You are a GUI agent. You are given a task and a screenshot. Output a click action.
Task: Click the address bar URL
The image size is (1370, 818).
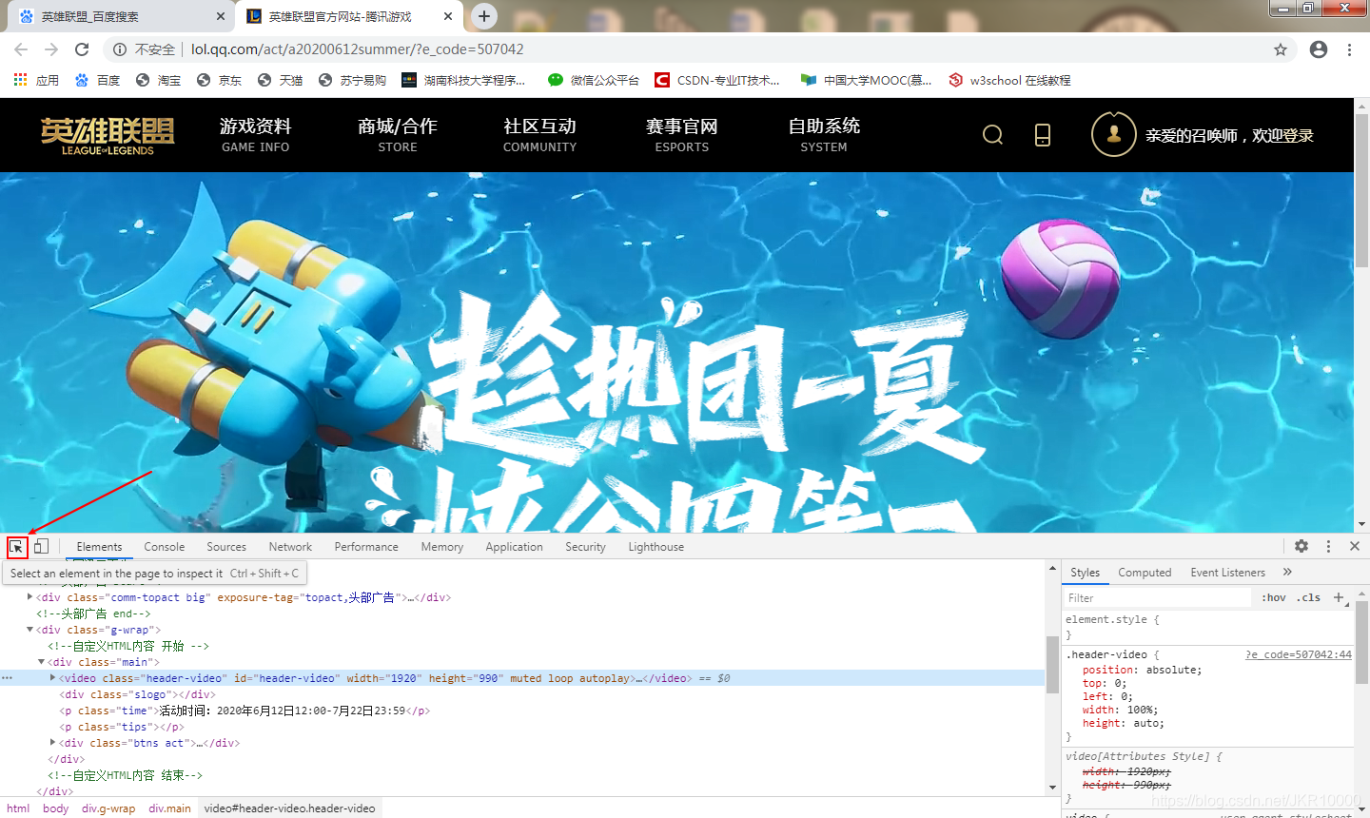click(358, 49)
